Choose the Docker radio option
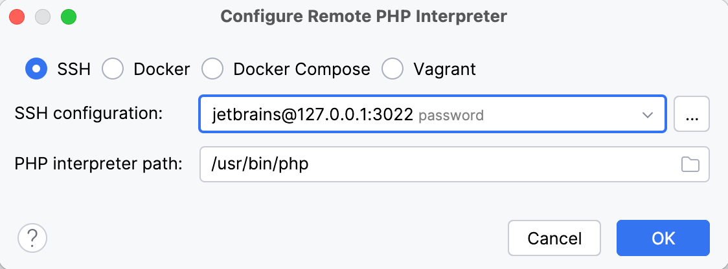The width and height of the screenshot is (728, 269). pos(113,69)
